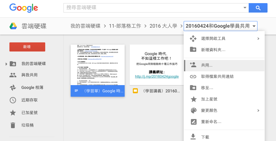Open Google 相簿 sidebar item
Viewport: 276px width, 141px height.
(32, 88)
